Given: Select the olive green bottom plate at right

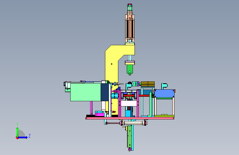Looking at the screenshot, I should coord(164,116).
